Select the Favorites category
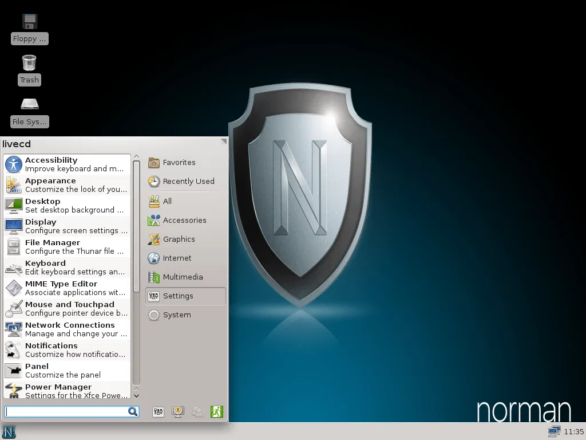 (x=186, y=162)
